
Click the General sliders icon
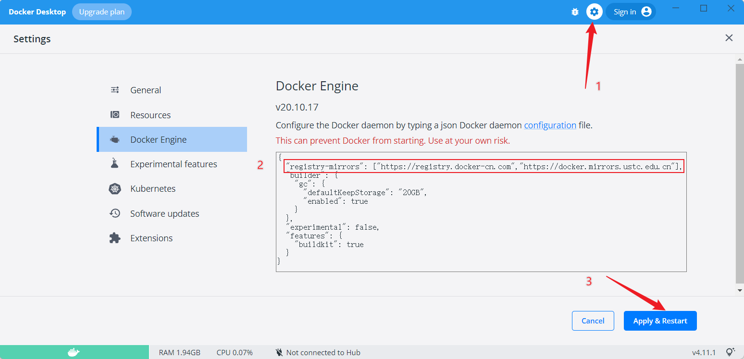click(x=115, y=90)
